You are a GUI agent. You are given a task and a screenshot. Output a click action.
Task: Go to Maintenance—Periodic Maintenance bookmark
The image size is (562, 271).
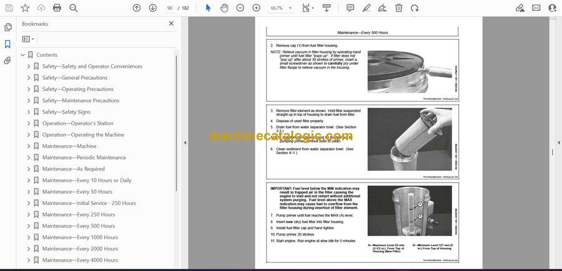(x=84, y=158)
